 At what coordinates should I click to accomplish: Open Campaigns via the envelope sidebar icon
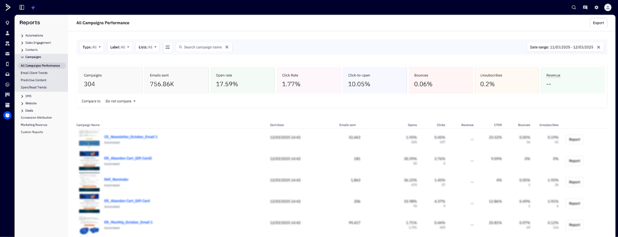7,54
